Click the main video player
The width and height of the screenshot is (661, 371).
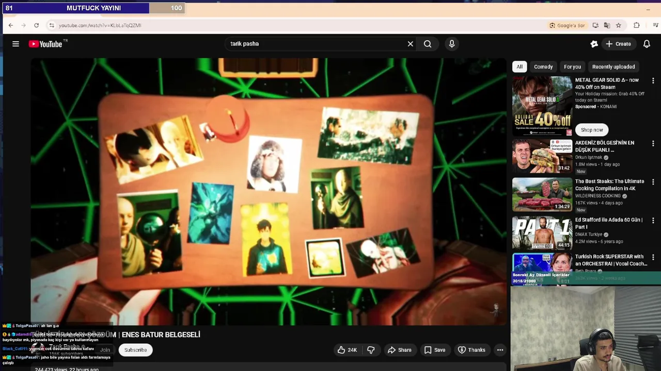tap(269, 191)
